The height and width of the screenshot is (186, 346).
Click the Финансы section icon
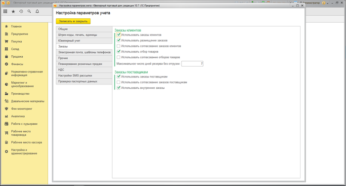pos(6,64)
